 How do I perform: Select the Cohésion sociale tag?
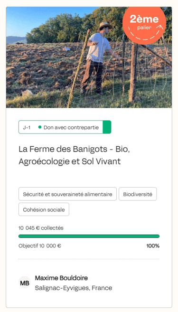tap(44, 209)
